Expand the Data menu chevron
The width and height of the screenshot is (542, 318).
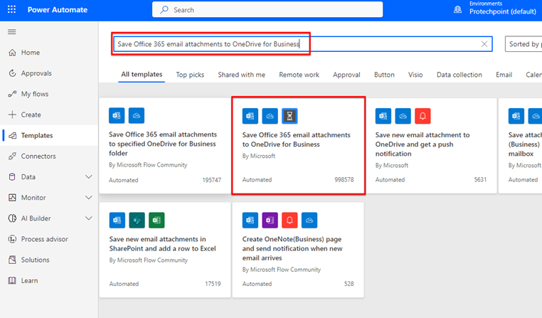(88, 177)
